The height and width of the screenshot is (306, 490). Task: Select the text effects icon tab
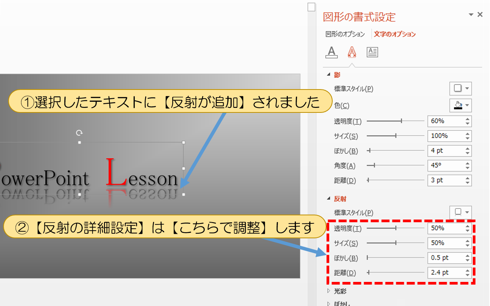coord(352,52)
